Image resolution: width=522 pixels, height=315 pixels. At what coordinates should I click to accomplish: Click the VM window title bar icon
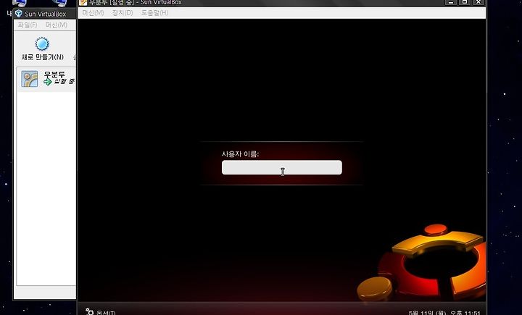tap(83, 2)
